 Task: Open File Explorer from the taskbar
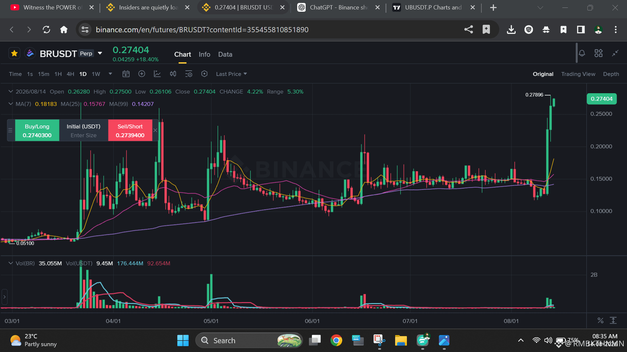coord(401,340)
